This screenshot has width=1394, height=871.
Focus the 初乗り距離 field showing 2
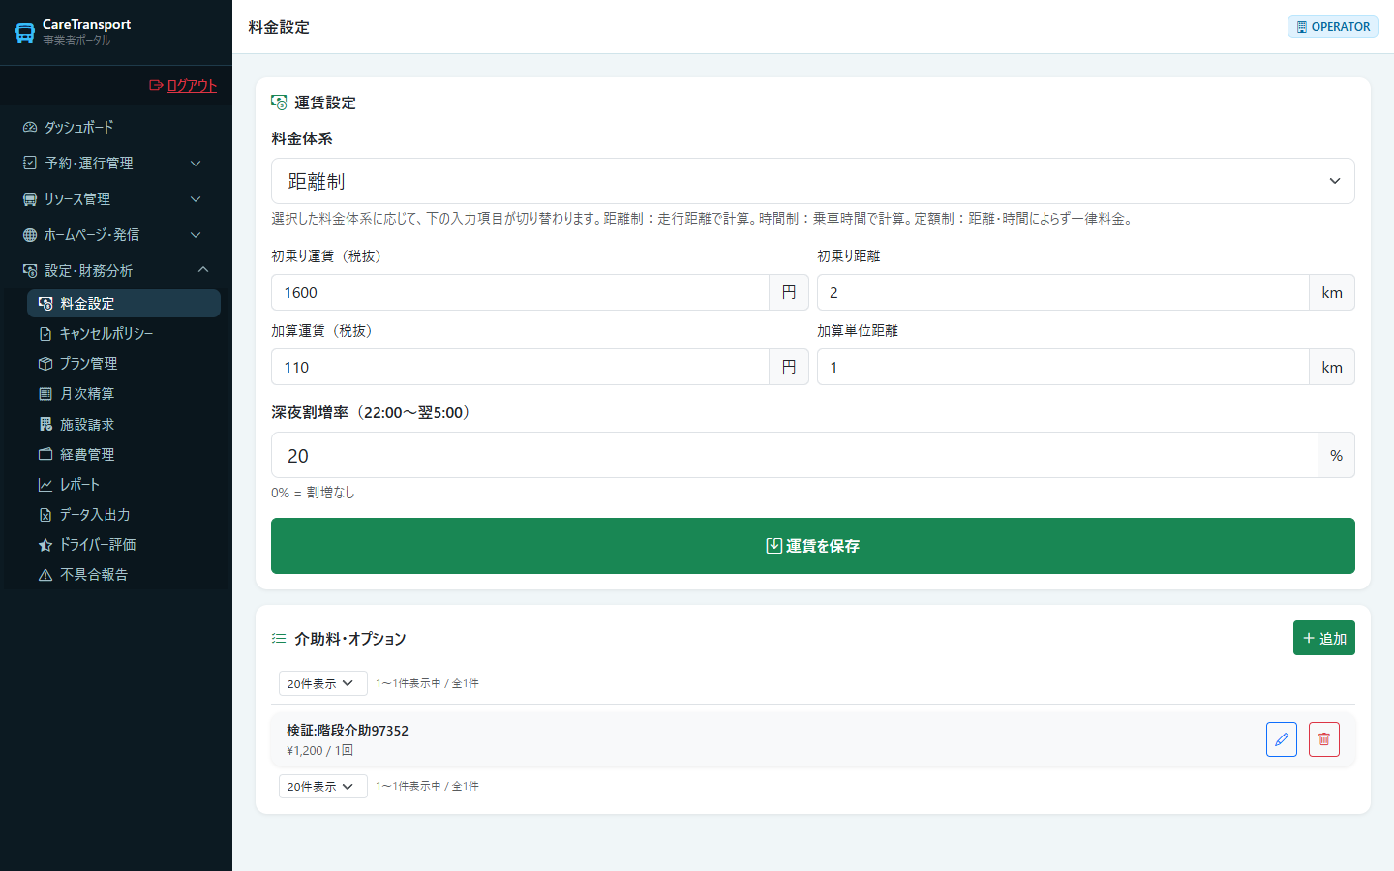[1063, 292]
